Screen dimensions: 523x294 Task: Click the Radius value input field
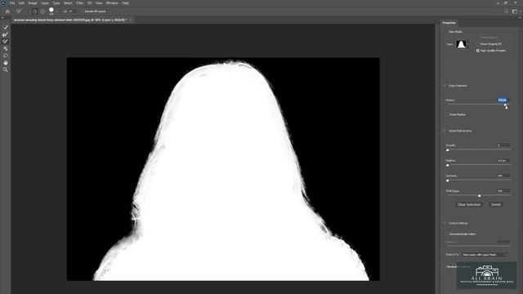503,100
